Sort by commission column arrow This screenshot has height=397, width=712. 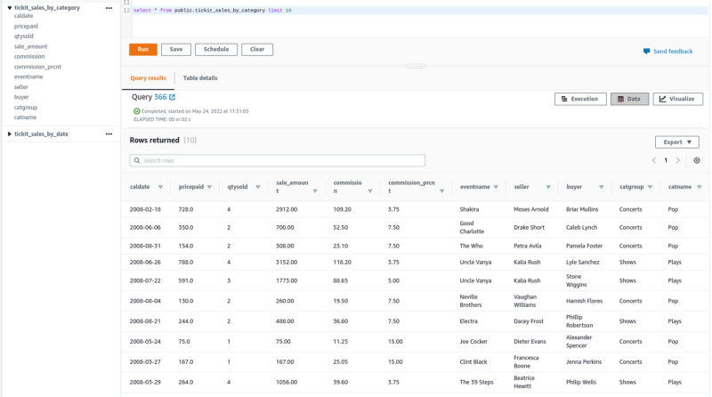click(x=370, y=191)
